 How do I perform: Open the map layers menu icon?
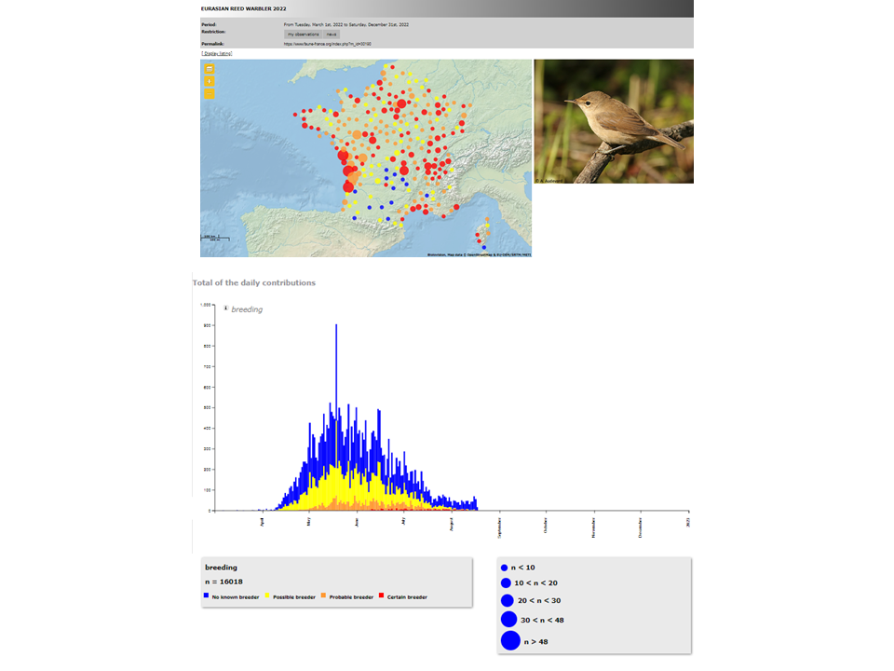click(x=210, y=69)
